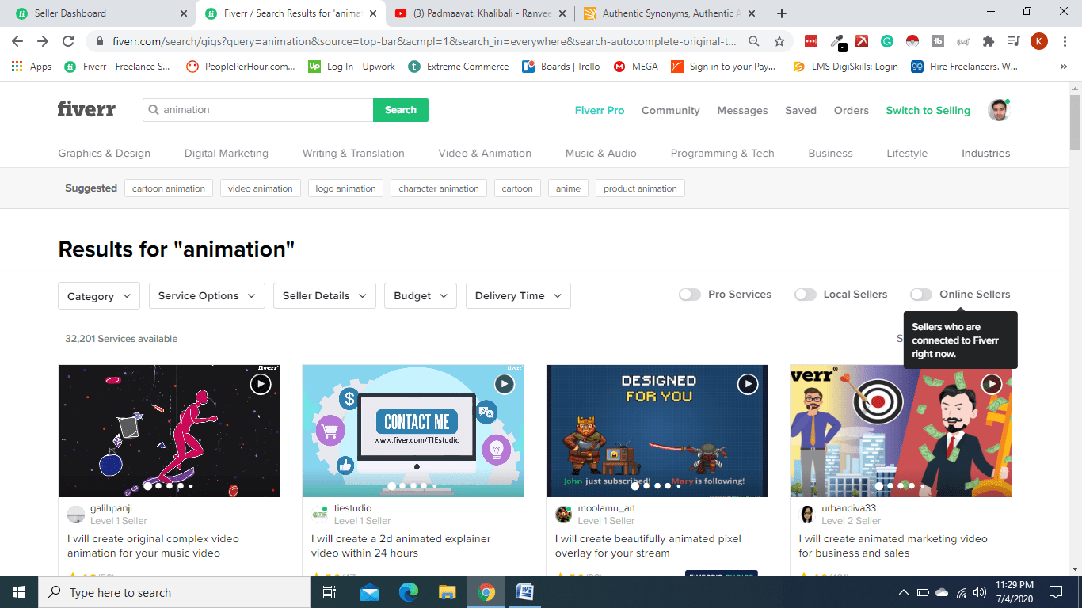Show hidden system tray icons

pyautogui.click(x=903, y=592)
